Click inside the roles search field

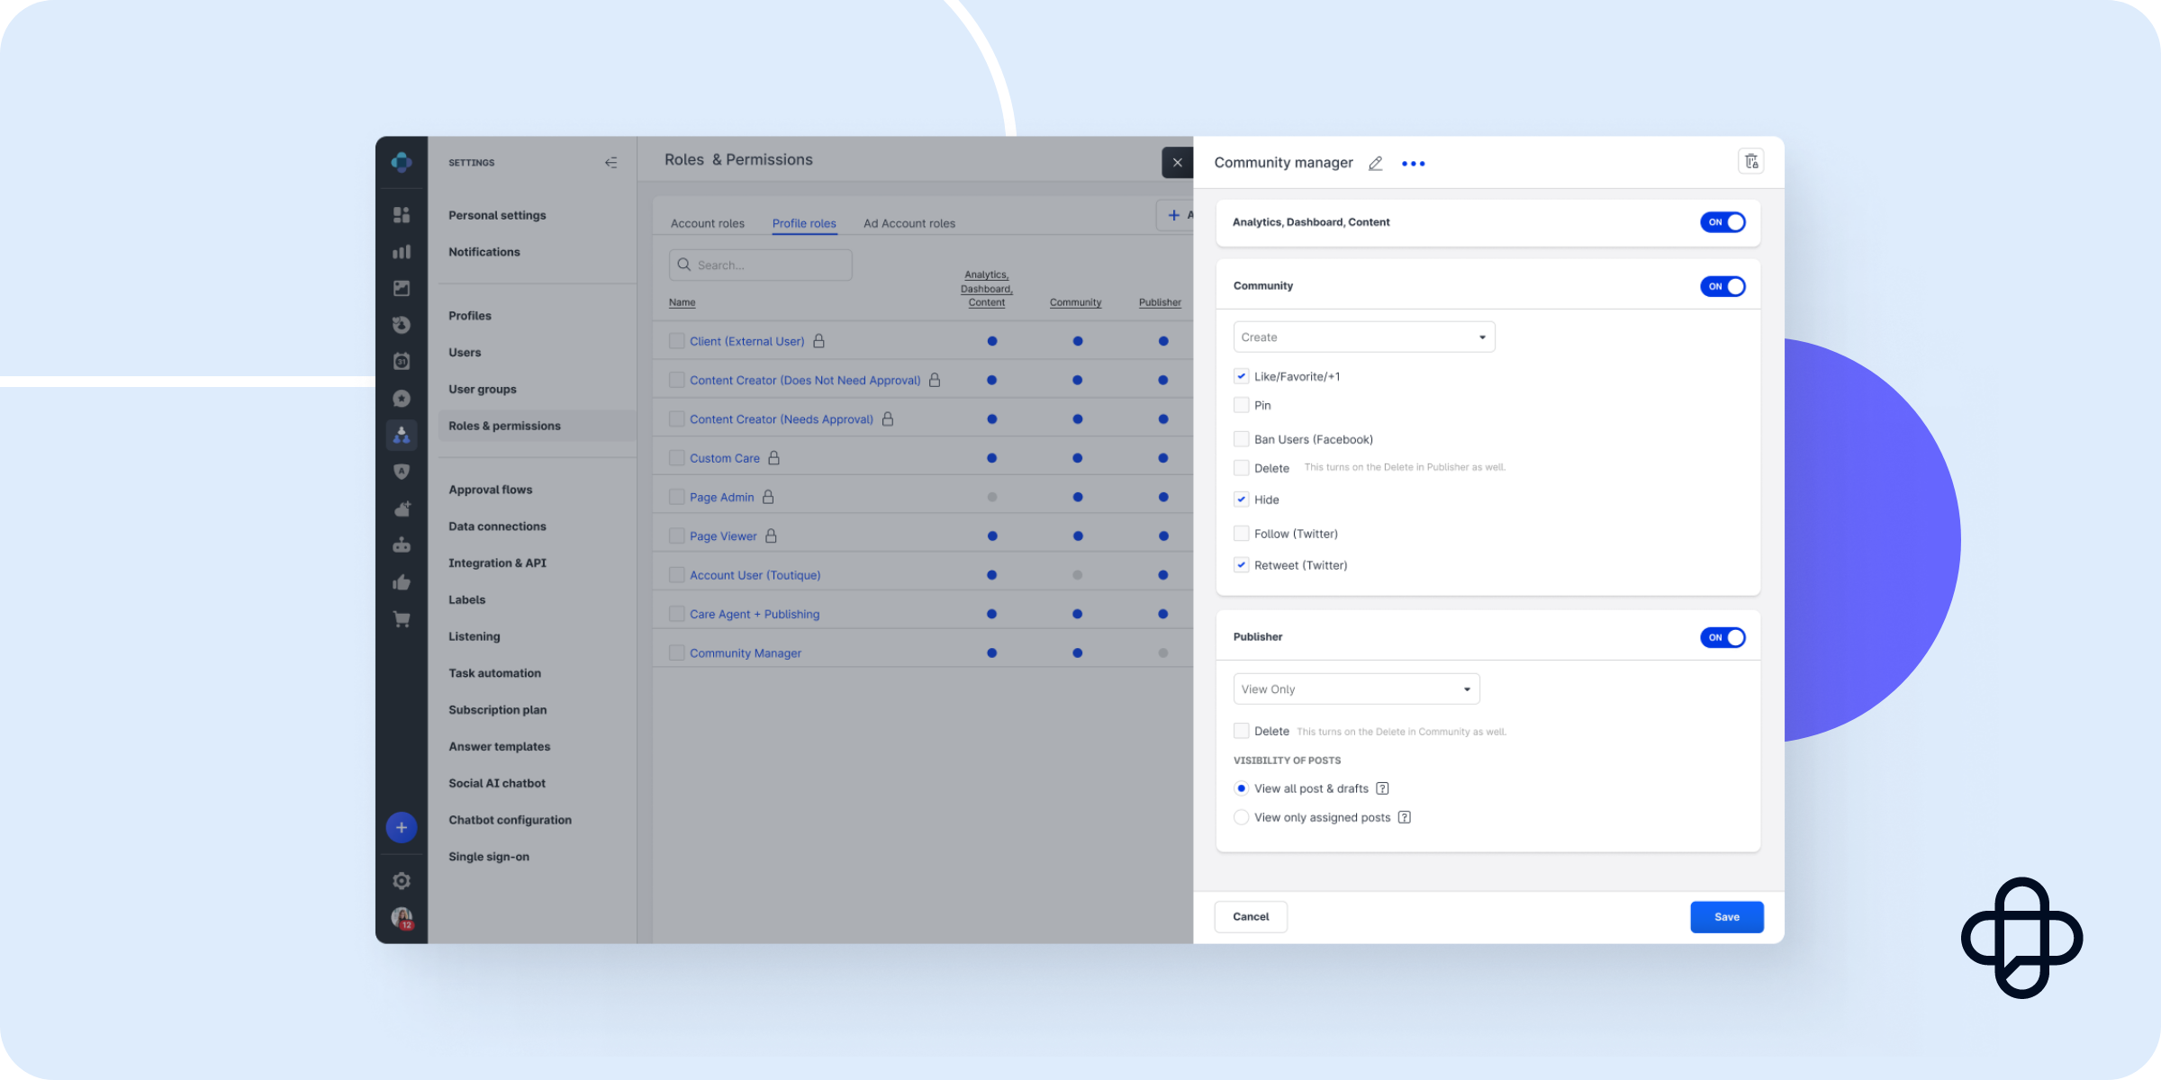pyautogui.click(x=760, y=265)
